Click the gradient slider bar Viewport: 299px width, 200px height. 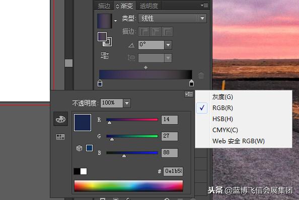[145, 74]
